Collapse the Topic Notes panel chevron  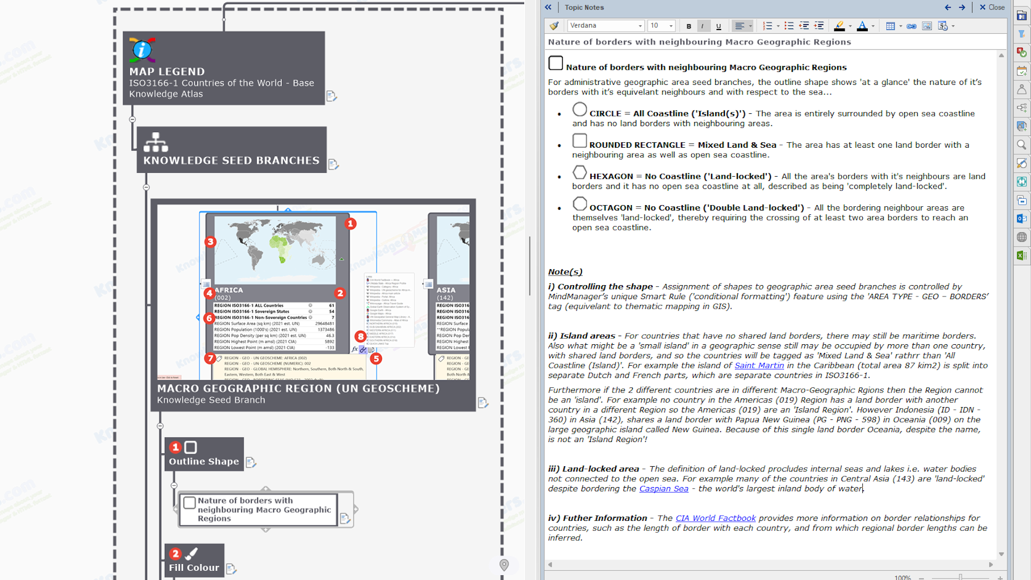click(548, 8)
